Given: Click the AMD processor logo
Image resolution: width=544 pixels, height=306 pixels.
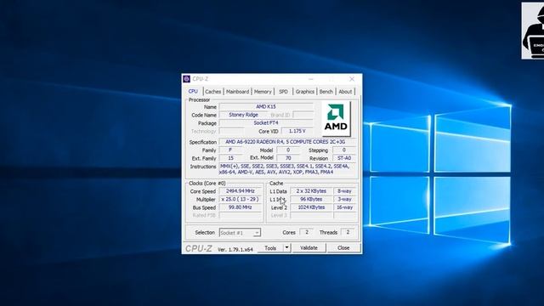Looking at the screenshot, I should click(x=336, y=118).
